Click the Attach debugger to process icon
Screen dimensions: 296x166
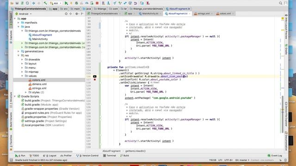(x=92, y=3)
